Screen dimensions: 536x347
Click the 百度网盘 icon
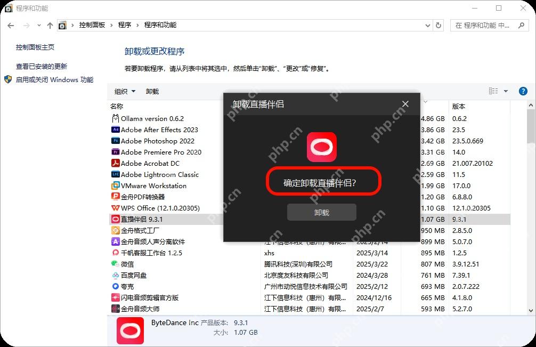point(116,275)
